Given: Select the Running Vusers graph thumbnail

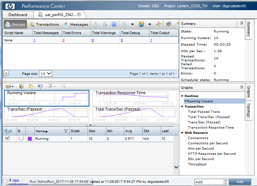Looking at the screenshot, I should point(47,98).
